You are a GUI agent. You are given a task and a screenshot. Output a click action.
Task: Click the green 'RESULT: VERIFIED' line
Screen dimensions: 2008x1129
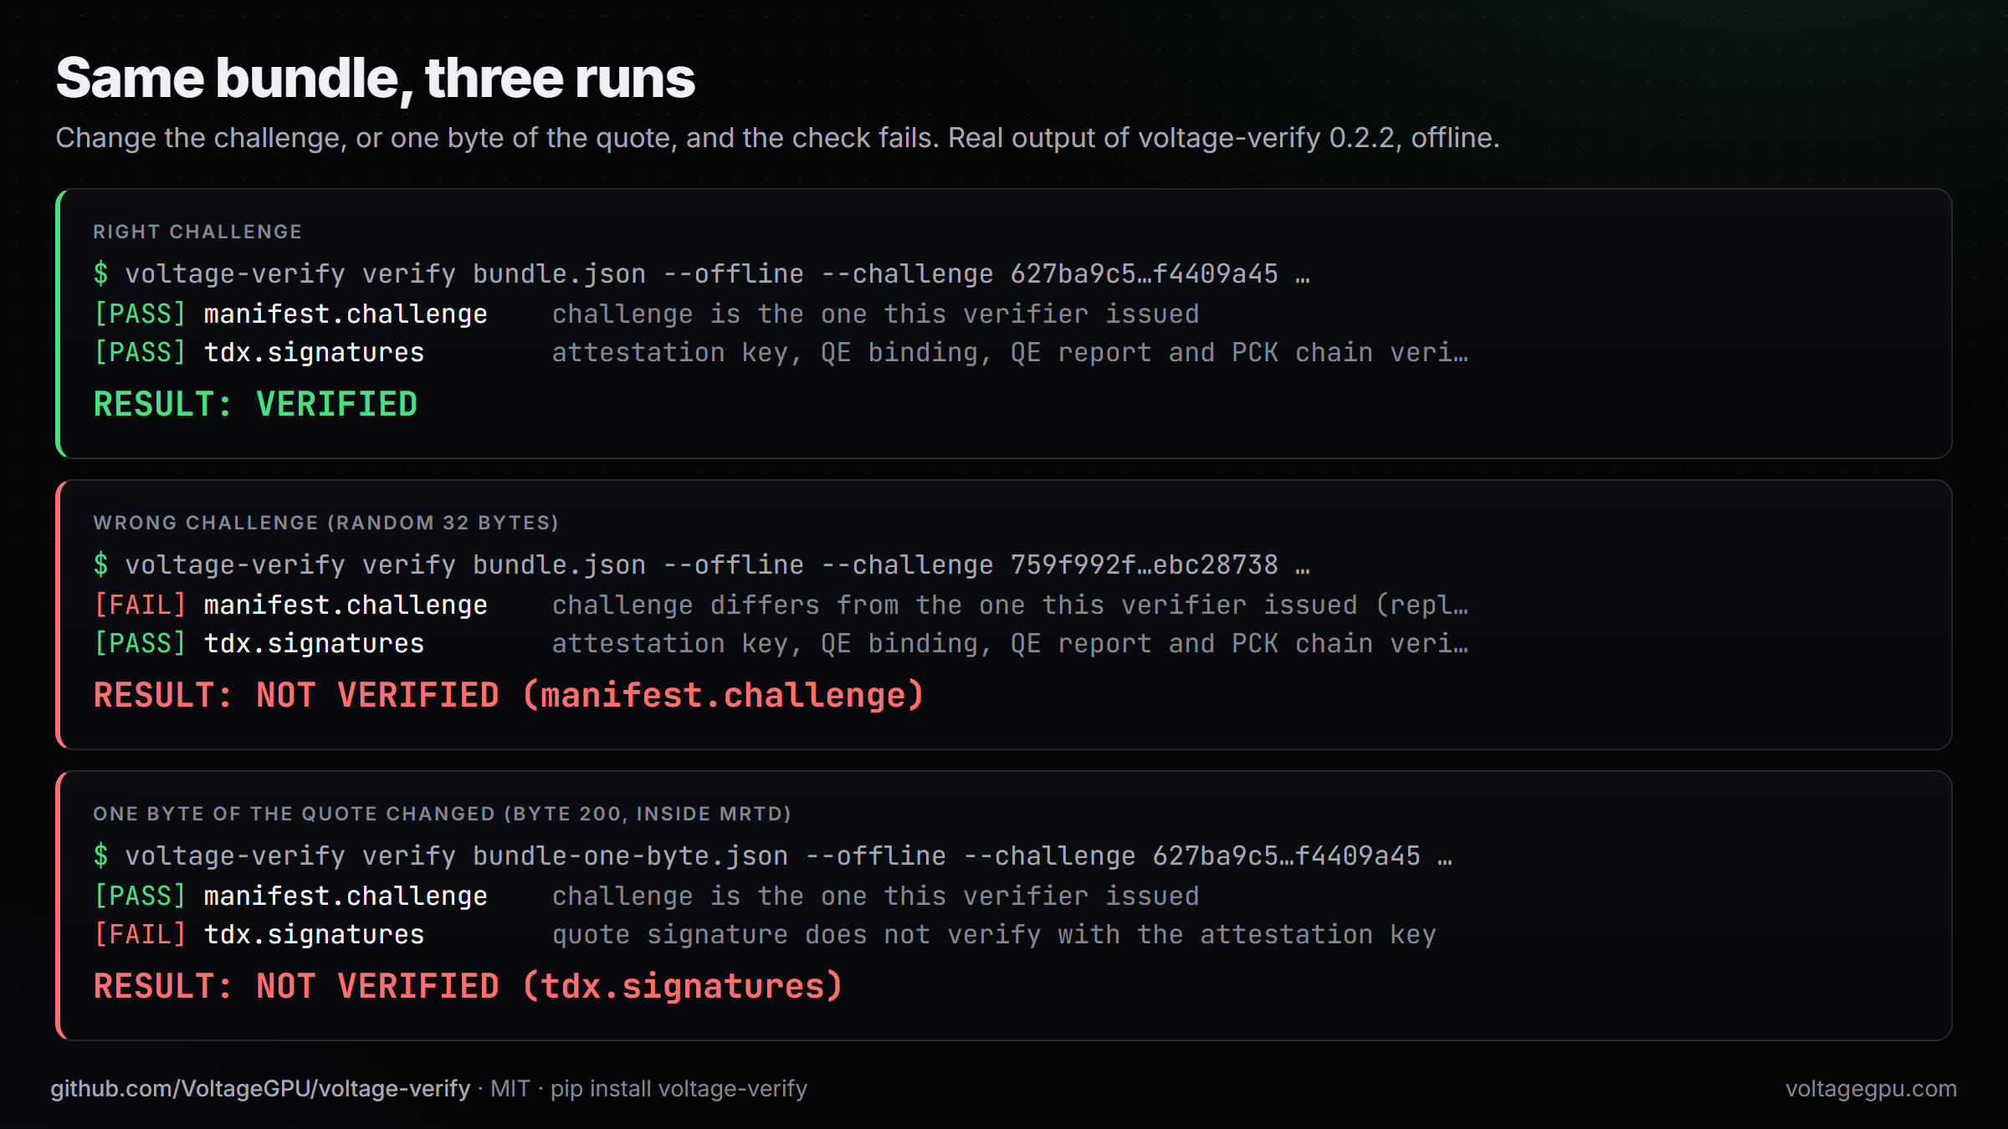(x=255, y=404)
